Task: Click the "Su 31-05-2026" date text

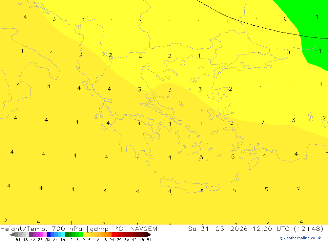Action: (218, 229)
